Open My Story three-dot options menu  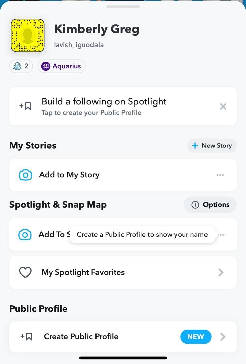coord(220,175)
